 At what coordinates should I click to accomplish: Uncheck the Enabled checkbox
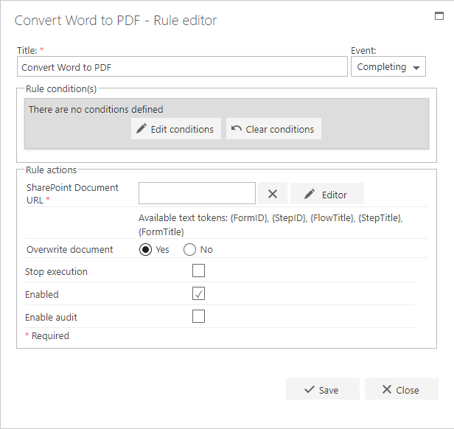click(x=199, y=293)
